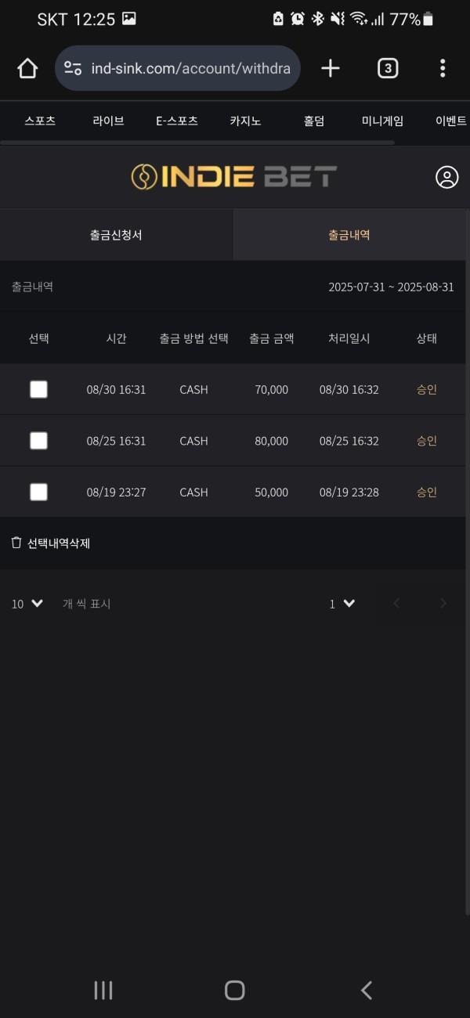Open the browser options three-dot menu

click(x=443, y=68)
